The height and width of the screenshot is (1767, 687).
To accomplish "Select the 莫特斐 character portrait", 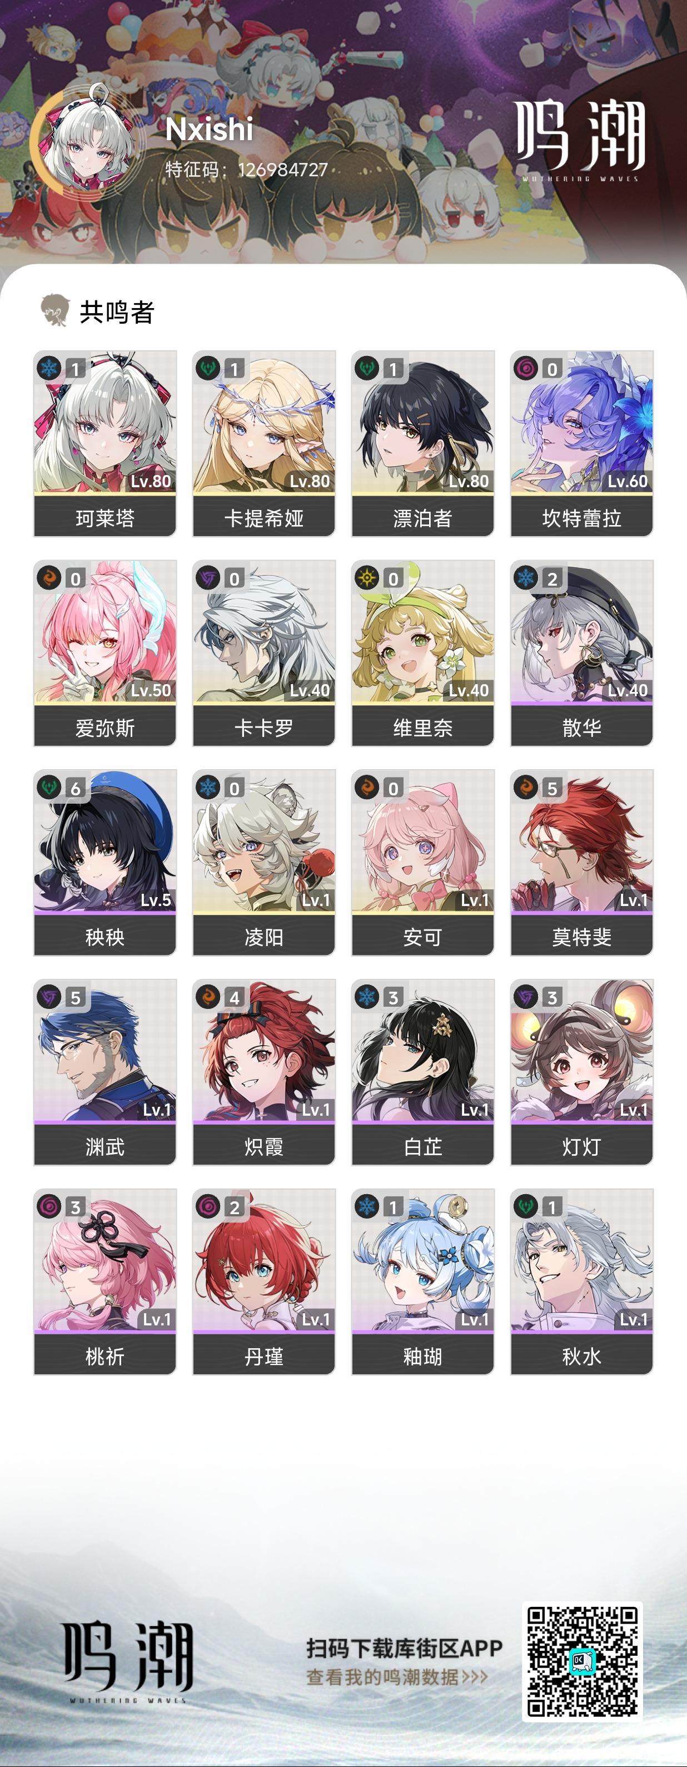I will 582,841.
